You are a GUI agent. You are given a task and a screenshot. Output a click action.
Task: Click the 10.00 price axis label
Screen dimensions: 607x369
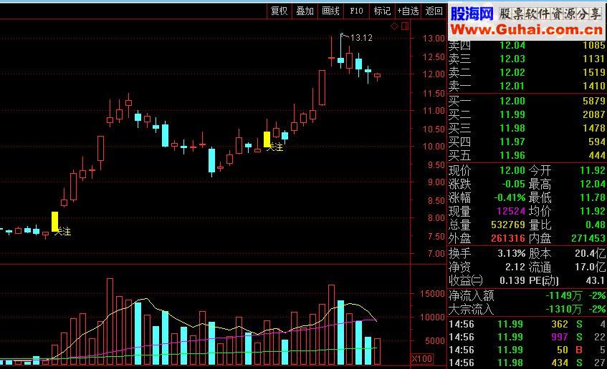tap(434, 147)
